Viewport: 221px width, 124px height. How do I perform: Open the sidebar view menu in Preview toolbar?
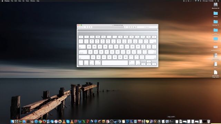tap(79, 27)
